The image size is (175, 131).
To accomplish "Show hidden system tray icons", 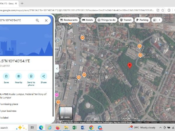I will (x=160, y=127).
